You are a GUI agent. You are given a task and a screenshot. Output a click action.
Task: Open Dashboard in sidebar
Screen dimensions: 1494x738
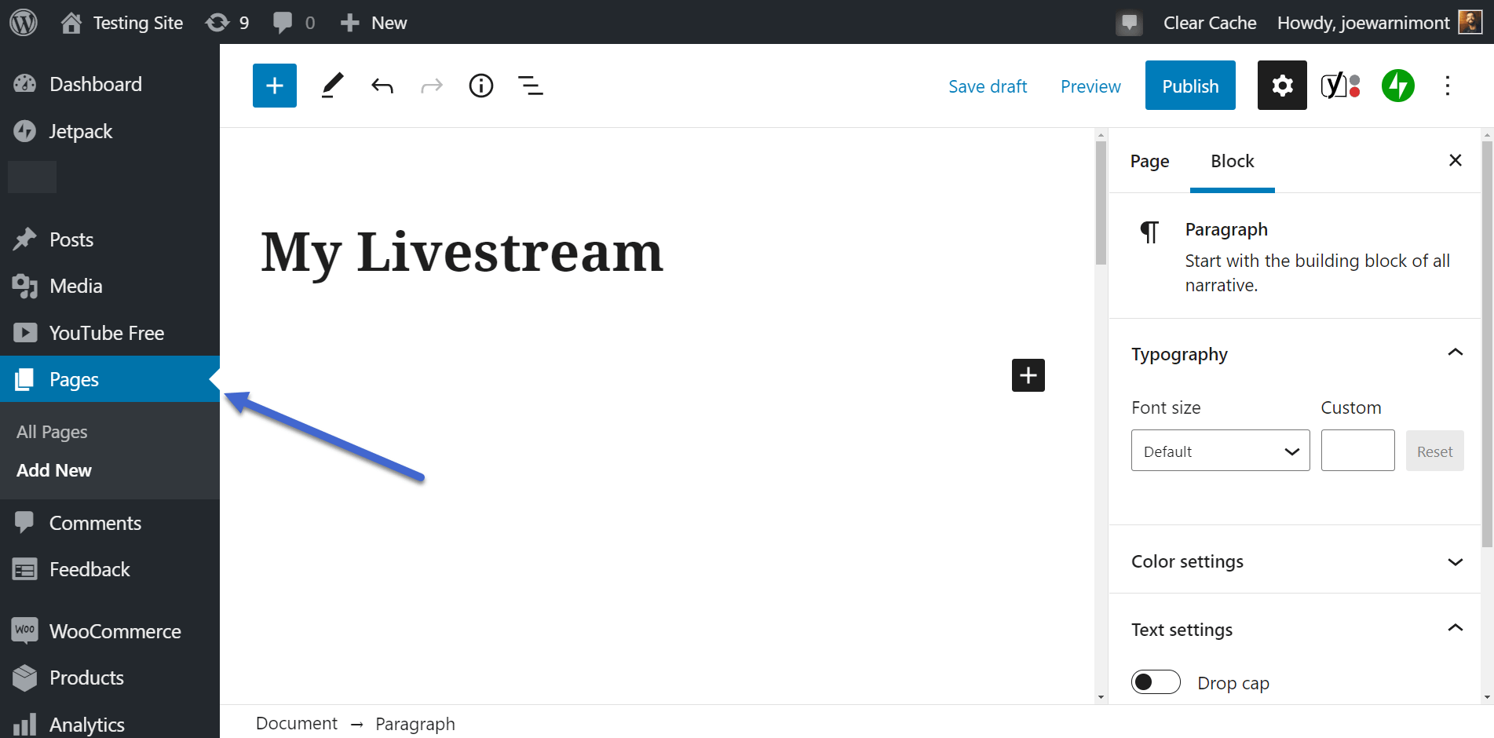110,84
